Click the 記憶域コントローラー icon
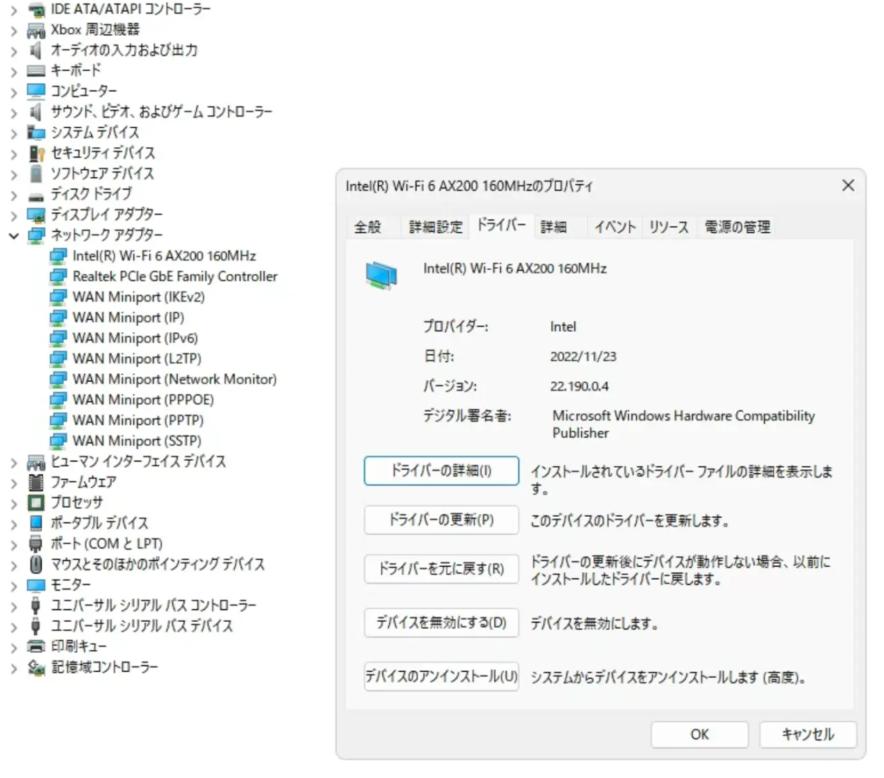 click(x=36, y=667)
